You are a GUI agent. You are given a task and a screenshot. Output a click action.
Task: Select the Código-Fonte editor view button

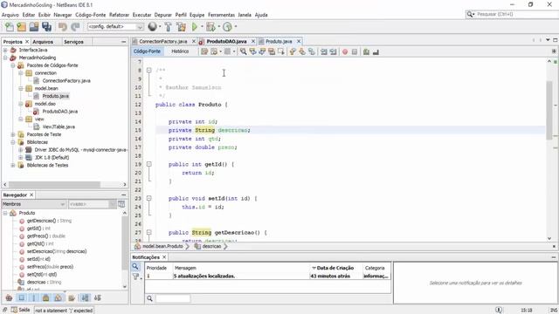(x=147, y=51)
